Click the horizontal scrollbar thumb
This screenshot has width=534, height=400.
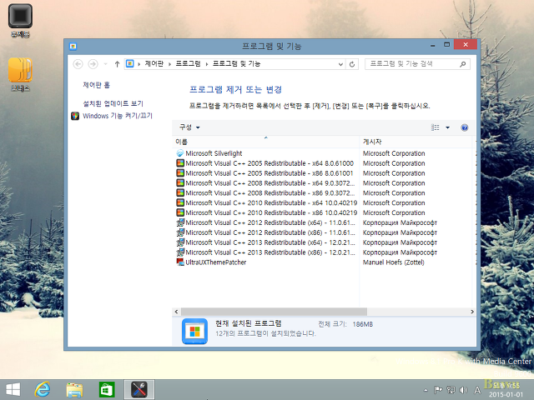(274, 312)
